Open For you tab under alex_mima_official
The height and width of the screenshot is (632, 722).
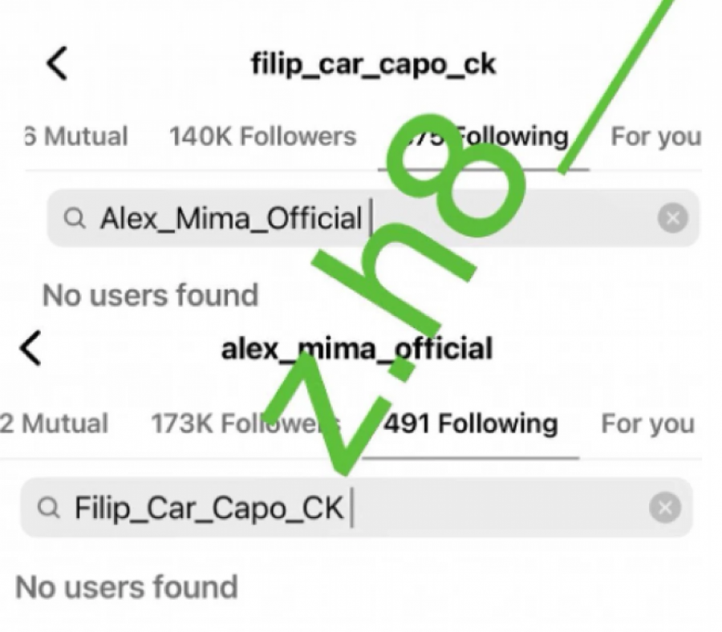point(647,423)
